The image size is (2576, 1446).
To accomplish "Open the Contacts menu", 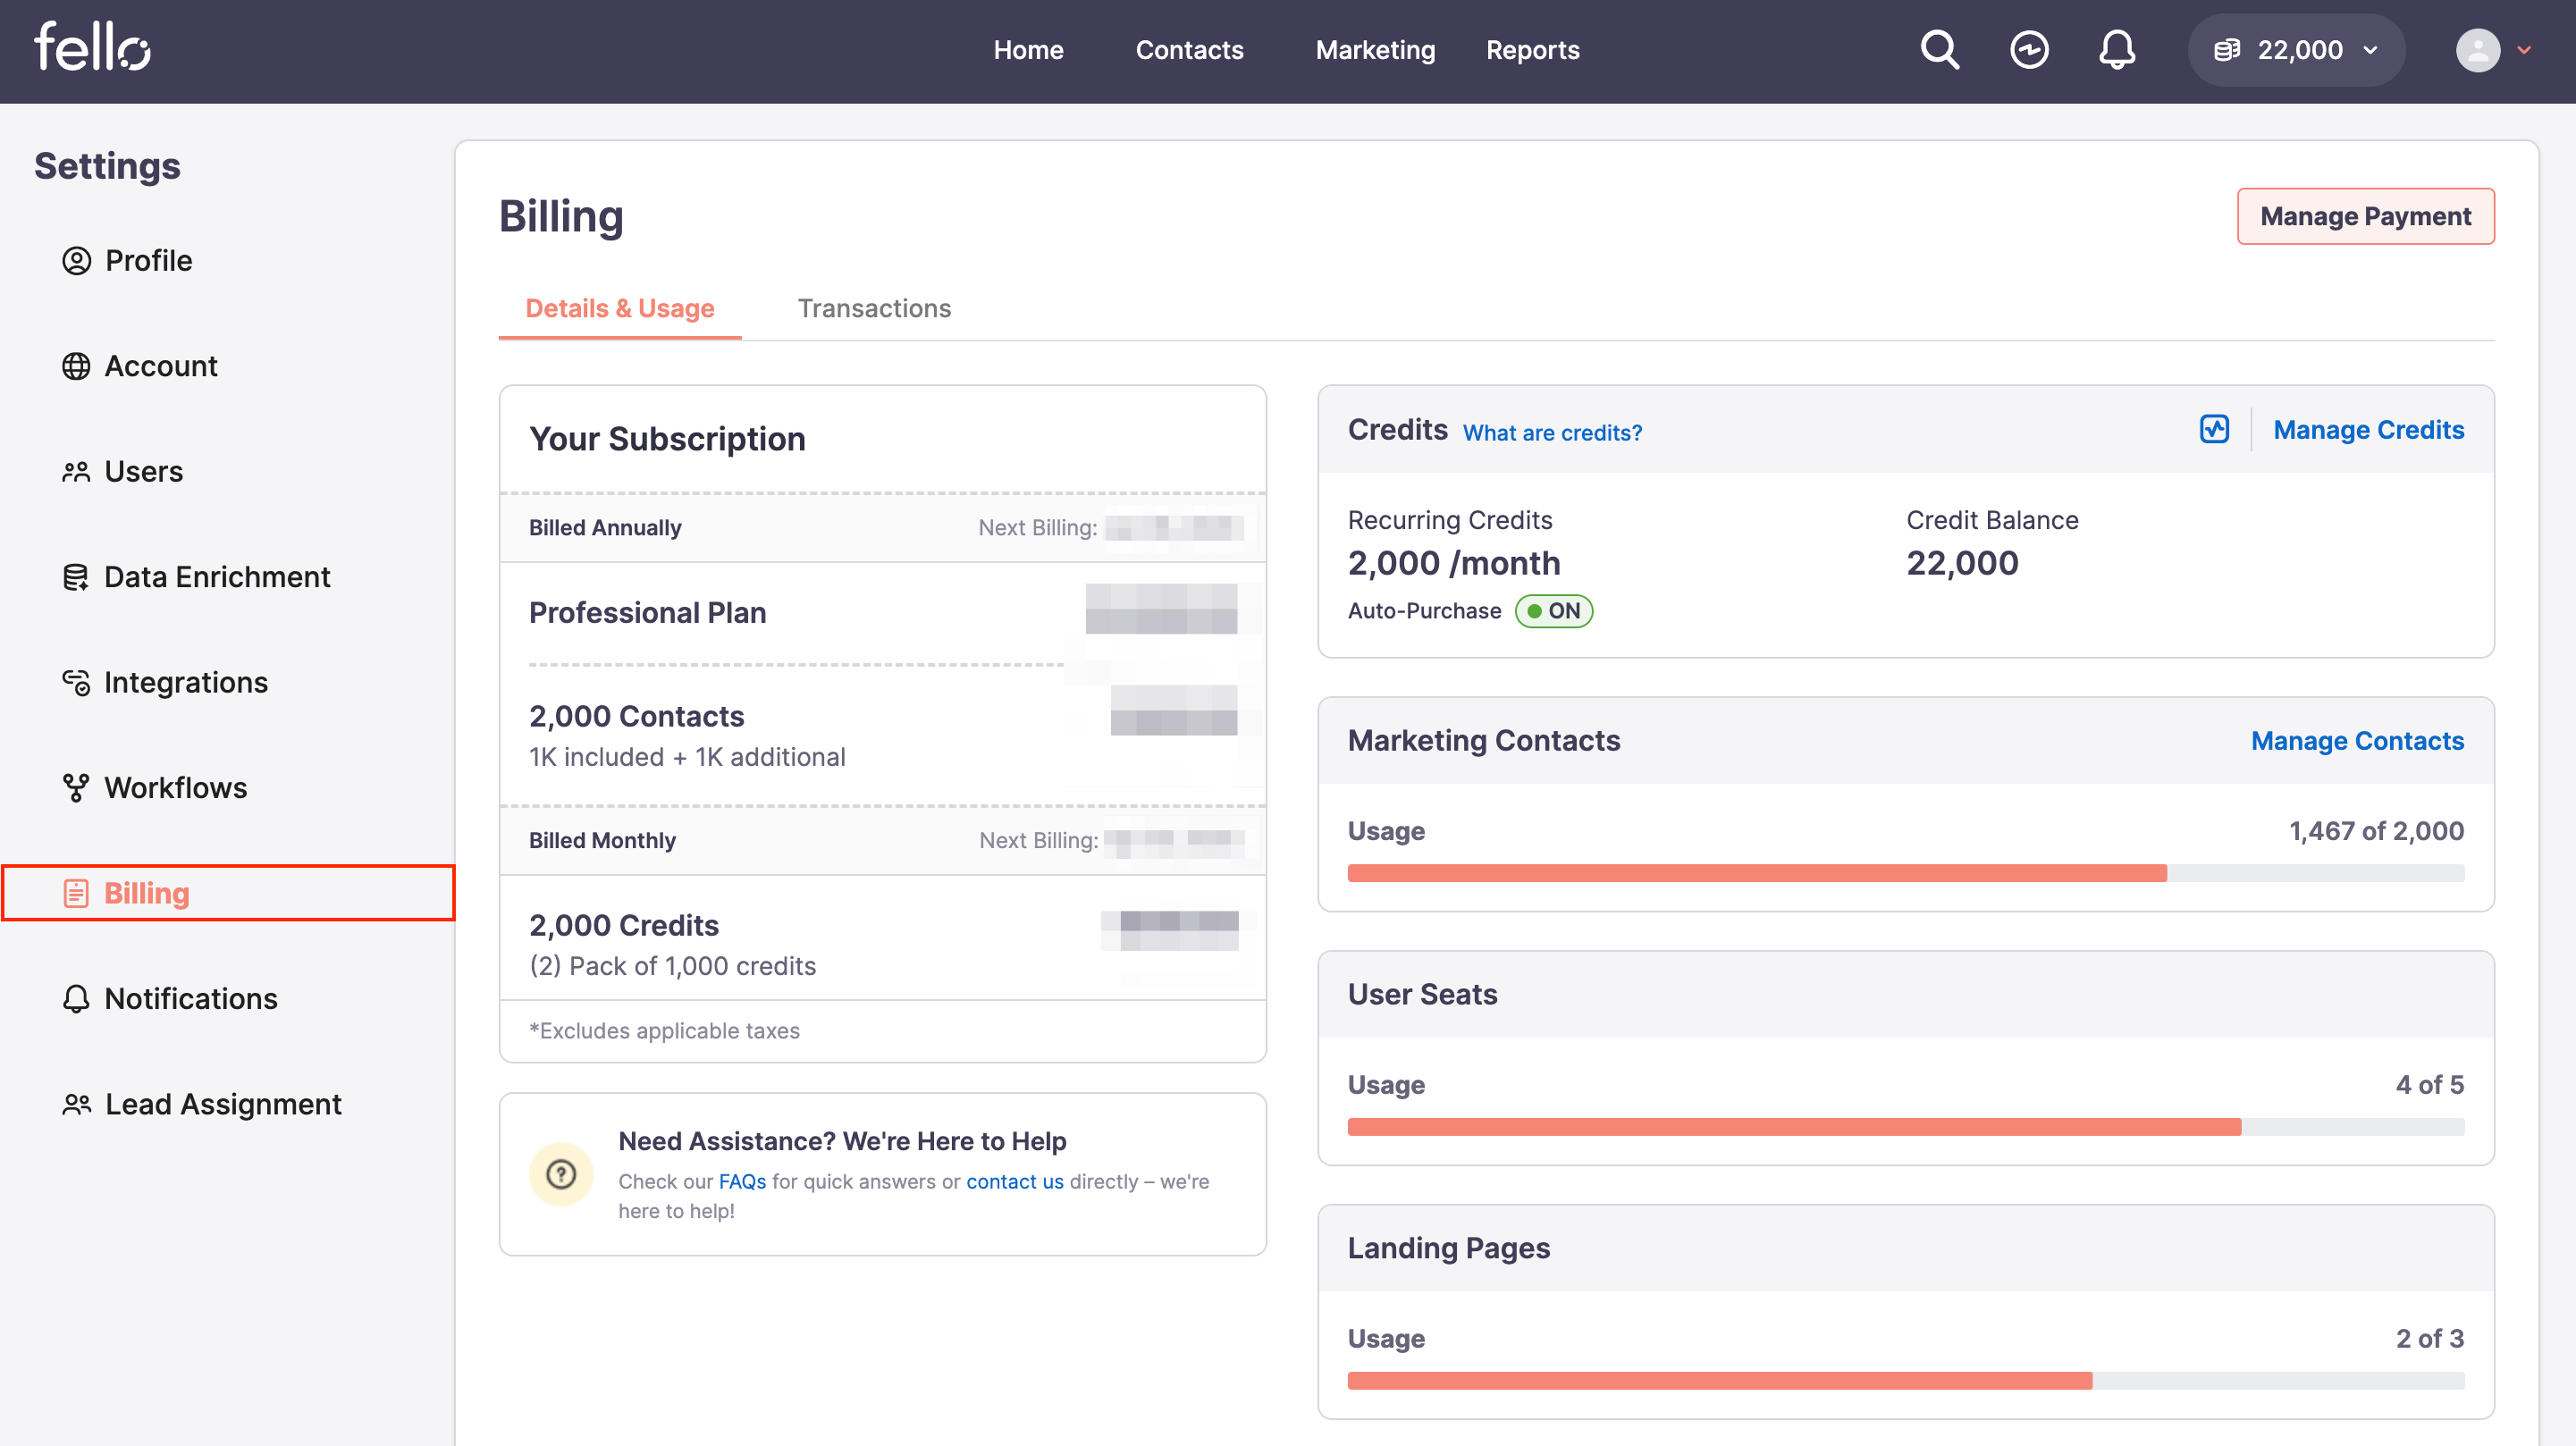I will tap(1189, 50).
